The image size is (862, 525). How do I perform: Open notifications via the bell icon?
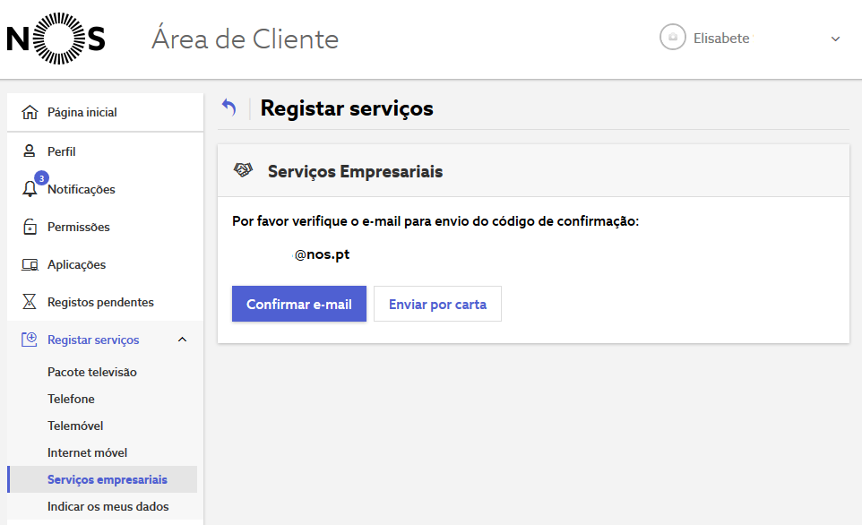pos(30,188)
